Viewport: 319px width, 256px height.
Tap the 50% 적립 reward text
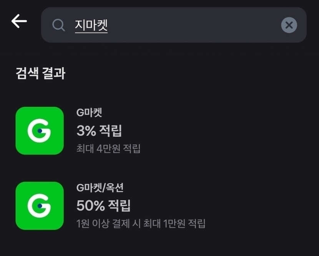103,206
